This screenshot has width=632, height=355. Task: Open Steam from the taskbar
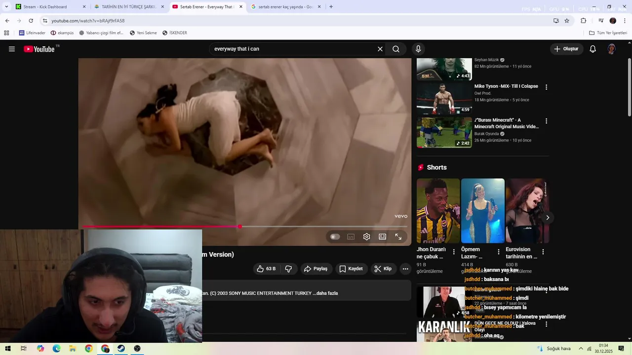click(121, 349)
